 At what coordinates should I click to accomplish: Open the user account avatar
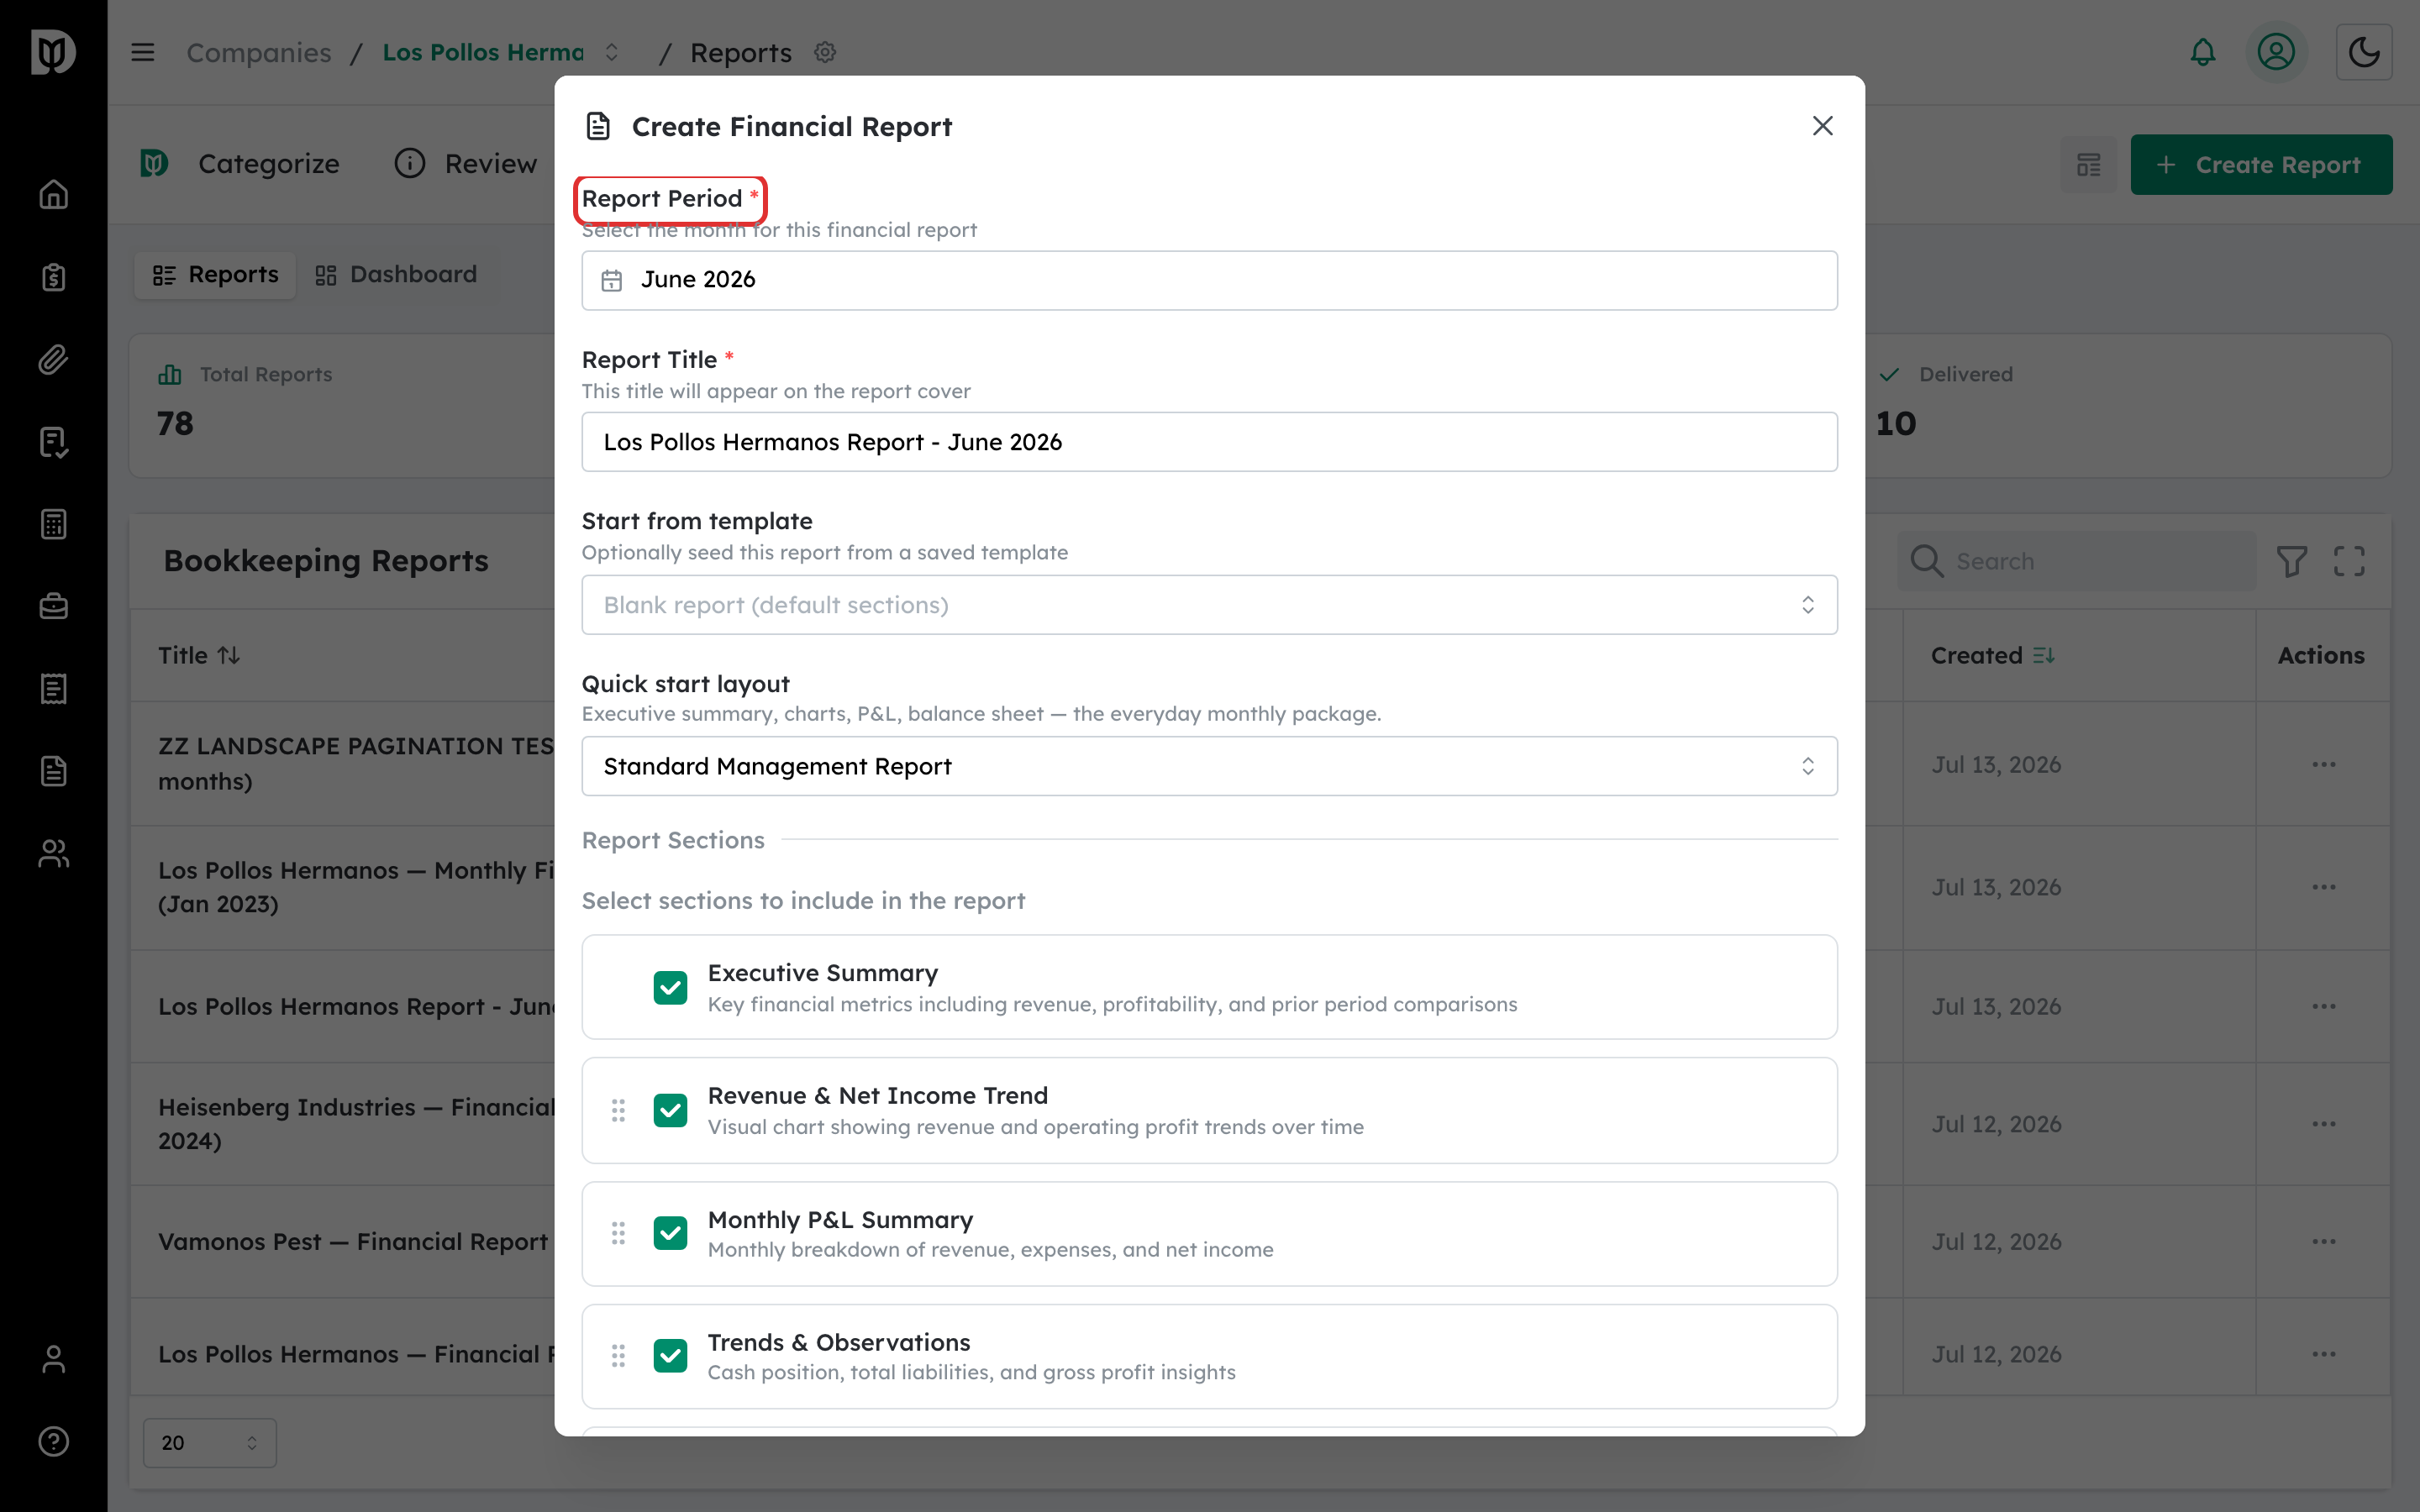click(2276, 52)
